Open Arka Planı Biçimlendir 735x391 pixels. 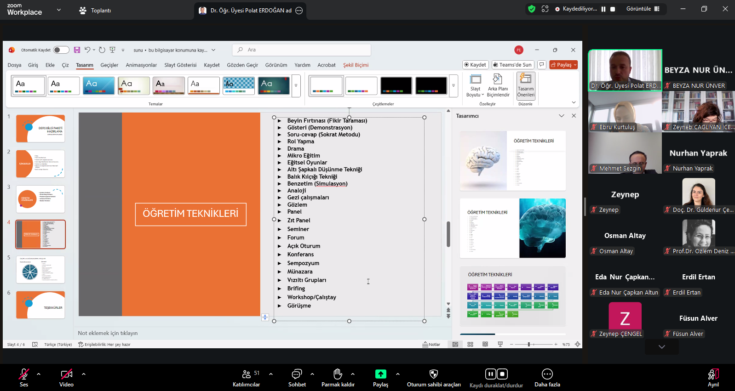point(498,80)
